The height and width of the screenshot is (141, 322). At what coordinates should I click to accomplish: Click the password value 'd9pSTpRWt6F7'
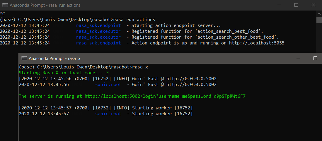[x=230, y=96]
